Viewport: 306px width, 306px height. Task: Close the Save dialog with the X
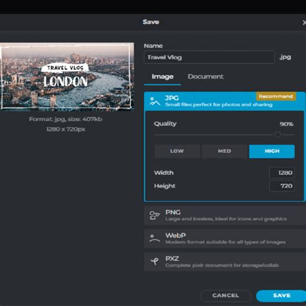304,23
